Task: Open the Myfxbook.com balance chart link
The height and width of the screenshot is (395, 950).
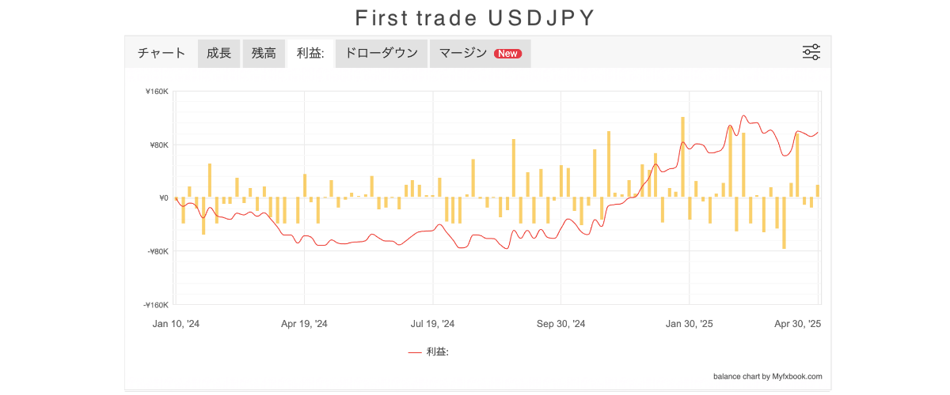Action: (x=767, y=377)
